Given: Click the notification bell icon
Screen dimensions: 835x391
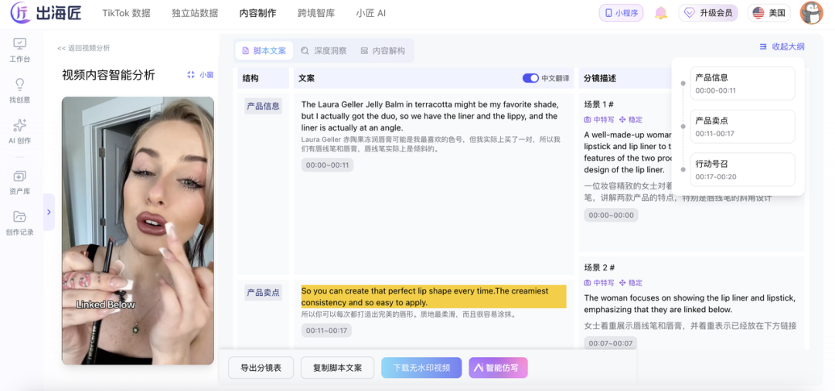Looking at the screenshot, I should click(661, 13).
